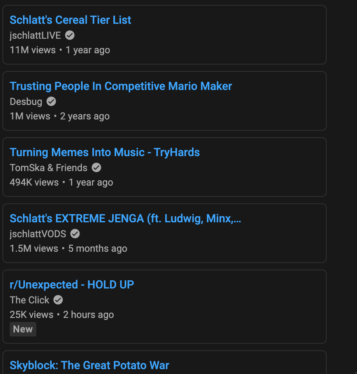Open Schlatt's Cereal Tier List video

pyautogui.click(x=70, y=20)
